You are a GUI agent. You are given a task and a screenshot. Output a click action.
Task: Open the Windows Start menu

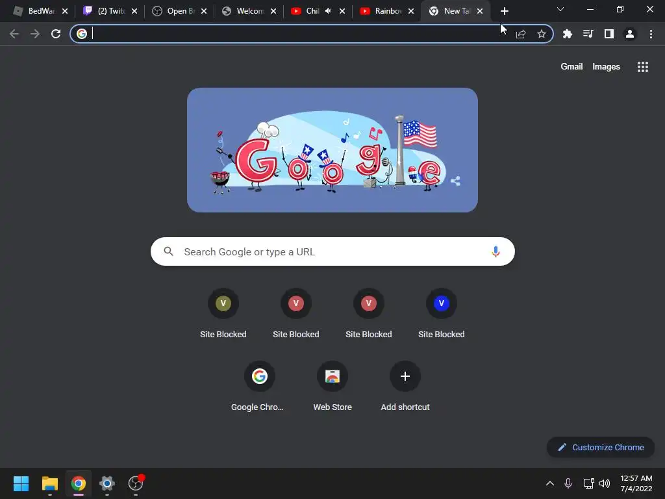click(x=21, y=483)
